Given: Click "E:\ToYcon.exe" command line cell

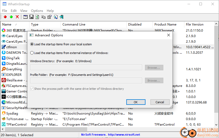Looking at the screenshot, I should [74, 119].
